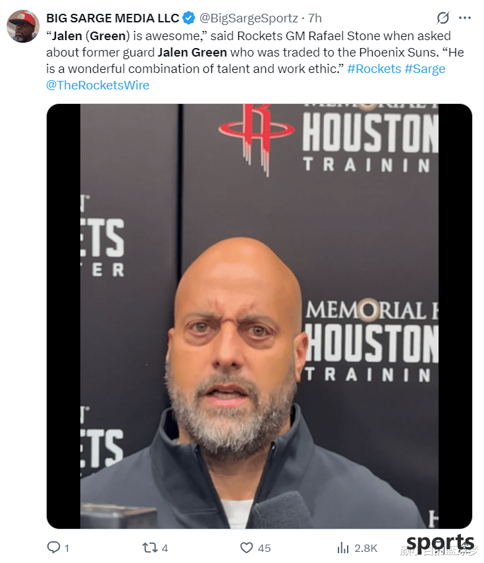
Task: Open the #Sarge hashtag
Action: point(425,68)
